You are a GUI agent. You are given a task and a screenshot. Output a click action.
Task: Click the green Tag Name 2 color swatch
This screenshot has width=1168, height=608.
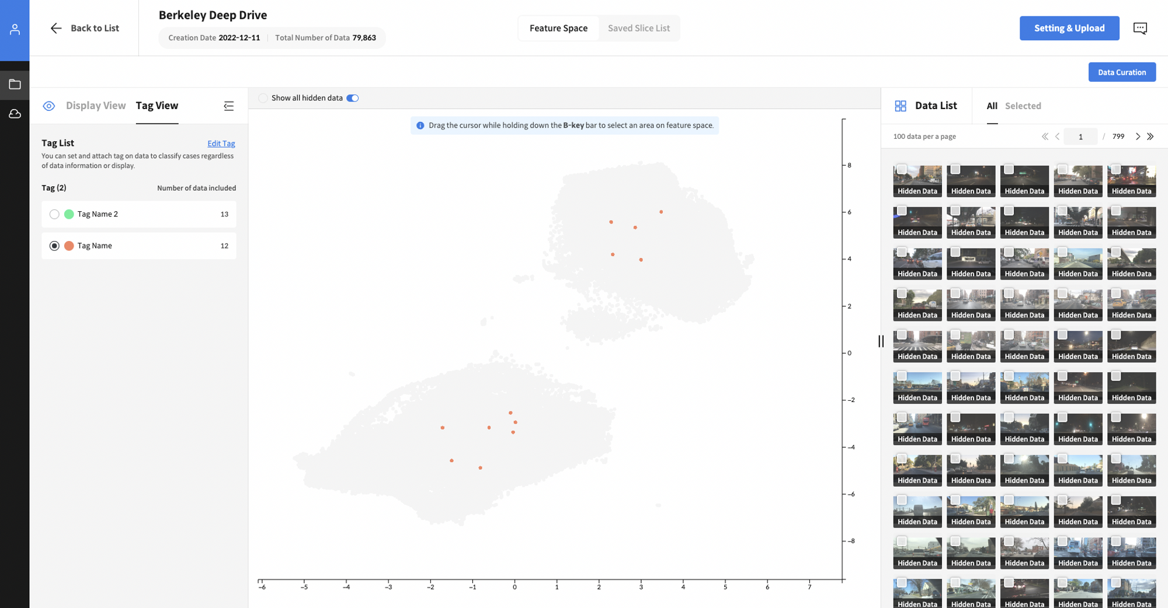(69, 214)
